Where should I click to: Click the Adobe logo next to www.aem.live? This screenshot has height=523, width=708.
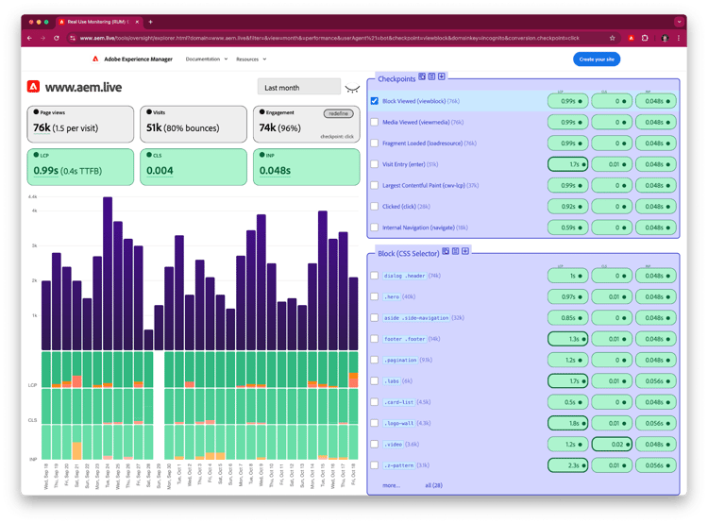point(33,86)
